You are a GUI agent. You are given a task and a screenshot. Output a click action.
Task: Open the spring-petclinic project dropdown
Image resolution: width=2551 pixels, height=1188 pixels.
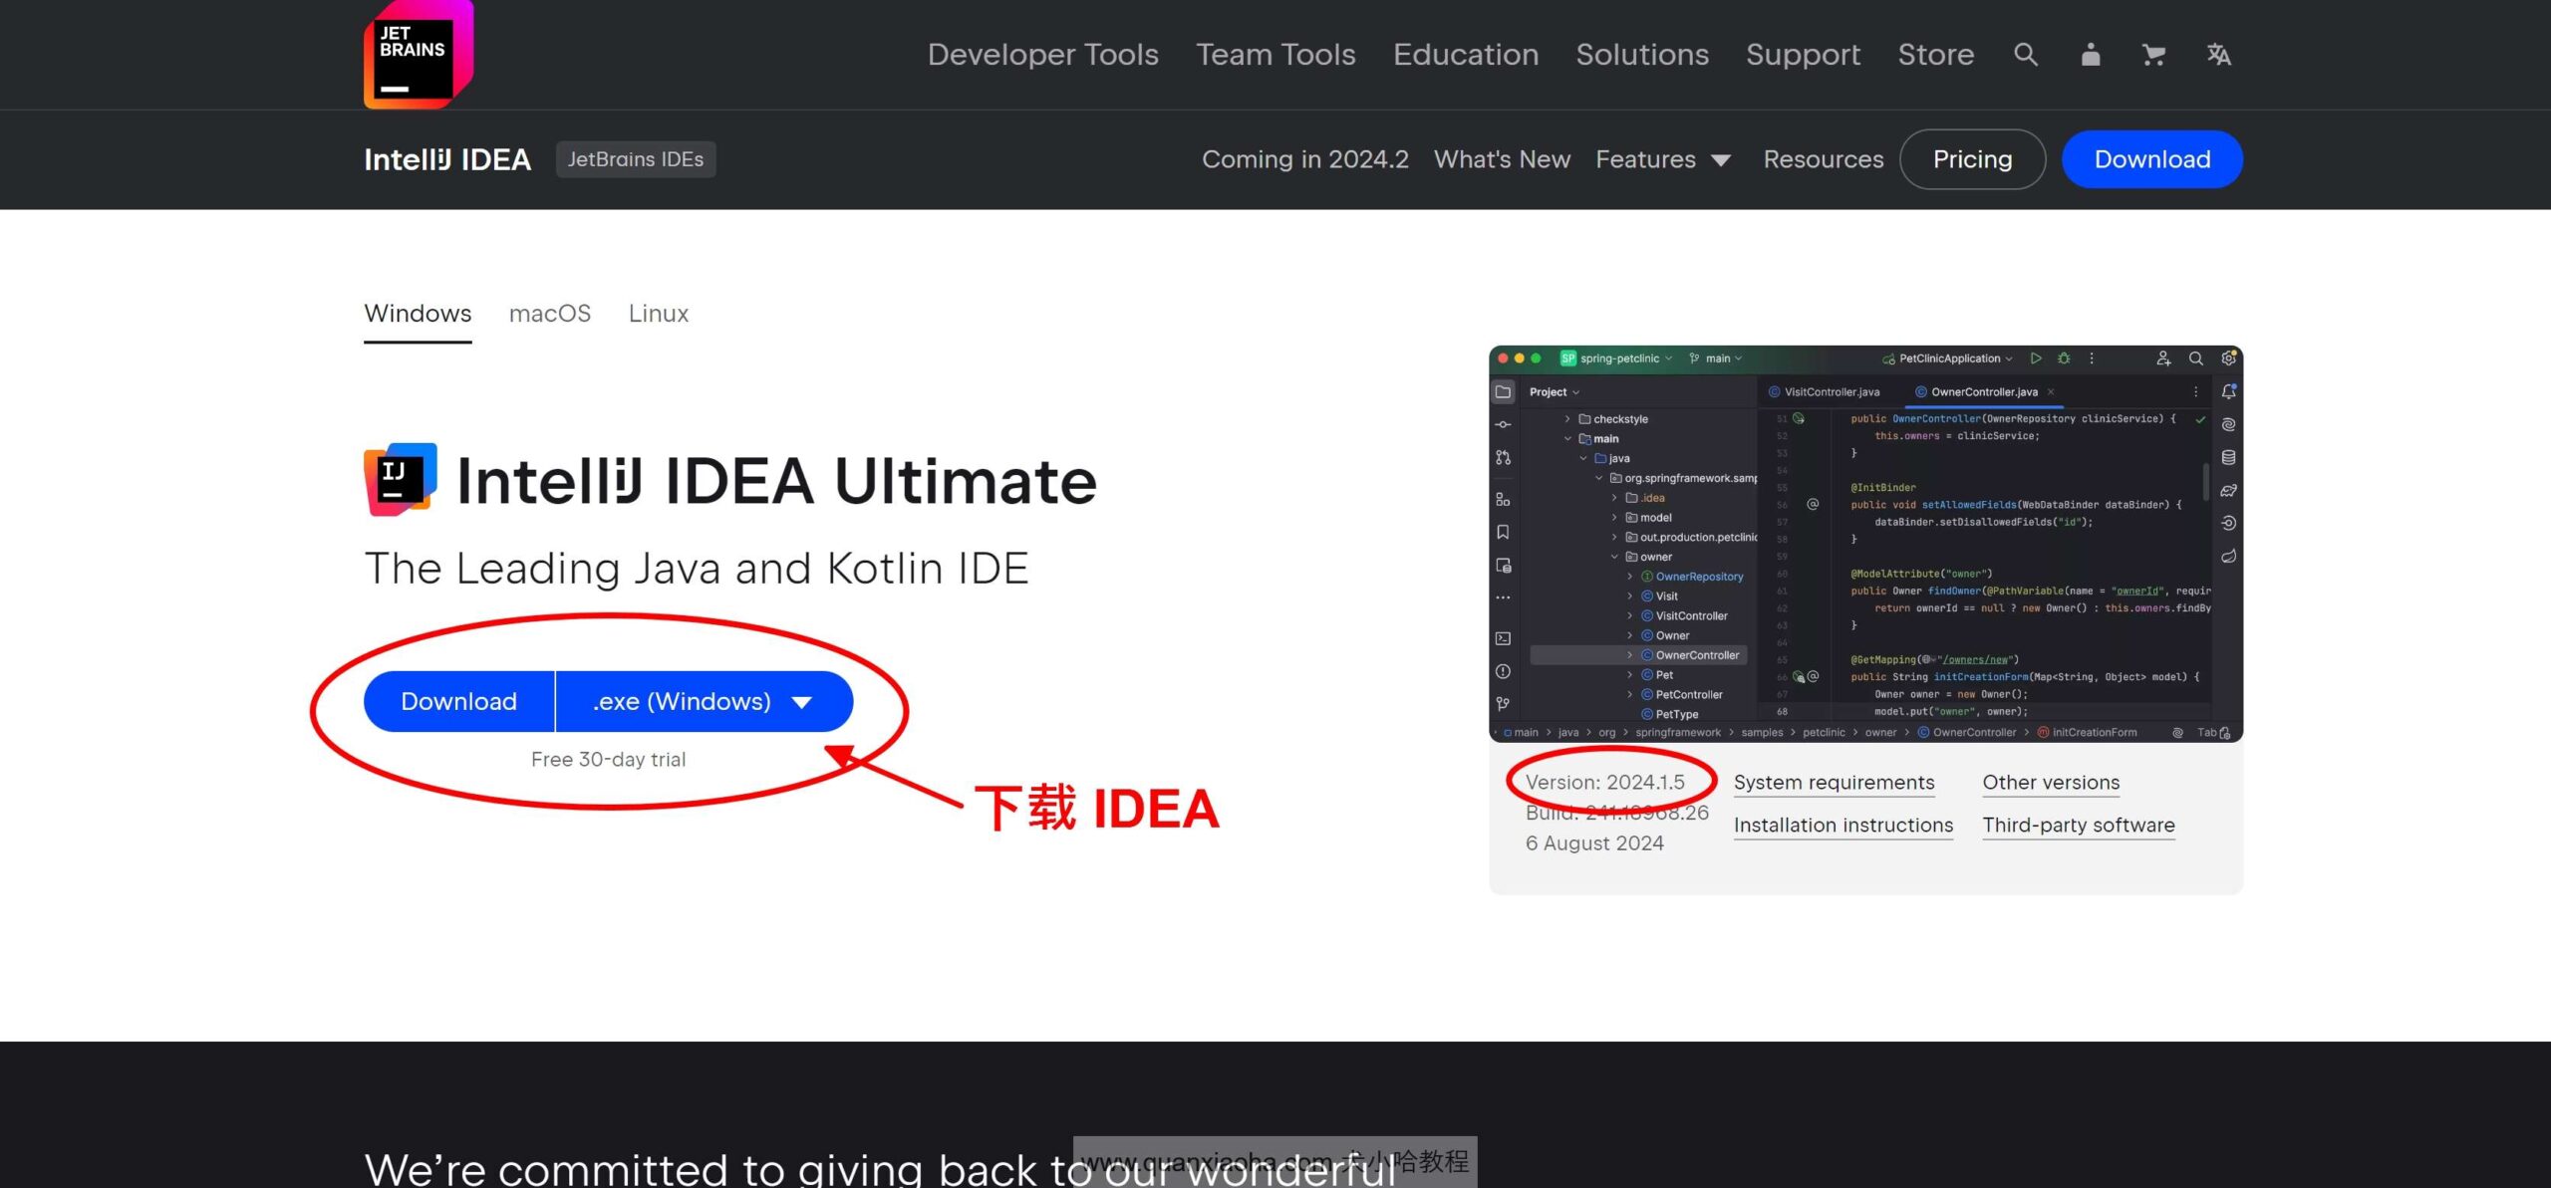coord(1616,358)
